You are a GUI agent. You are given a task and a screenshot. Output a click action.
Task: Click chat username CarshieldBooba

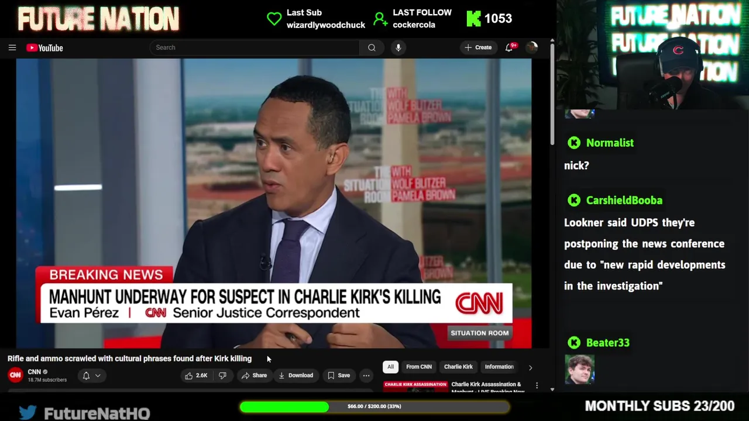[624, 200]
